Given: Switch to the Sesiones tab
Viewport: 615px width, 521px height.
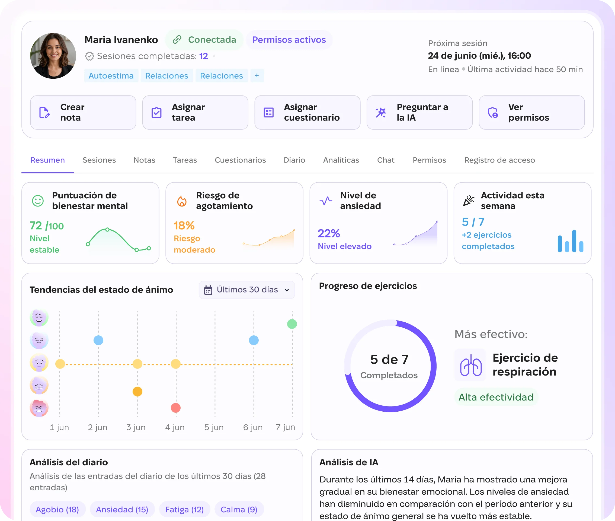Looking at the screenshot, I should [x=99, y=160].
